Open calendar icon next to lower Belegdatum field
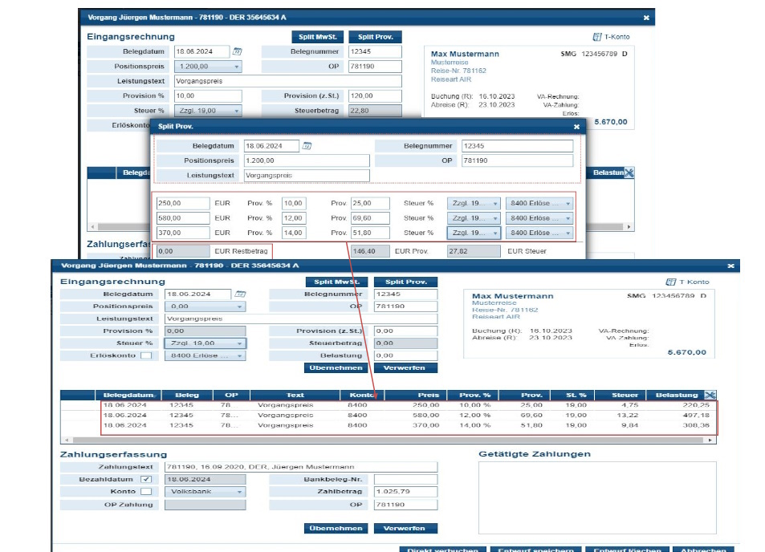This screenshot has height=552, width=765. tap(240, 294)
